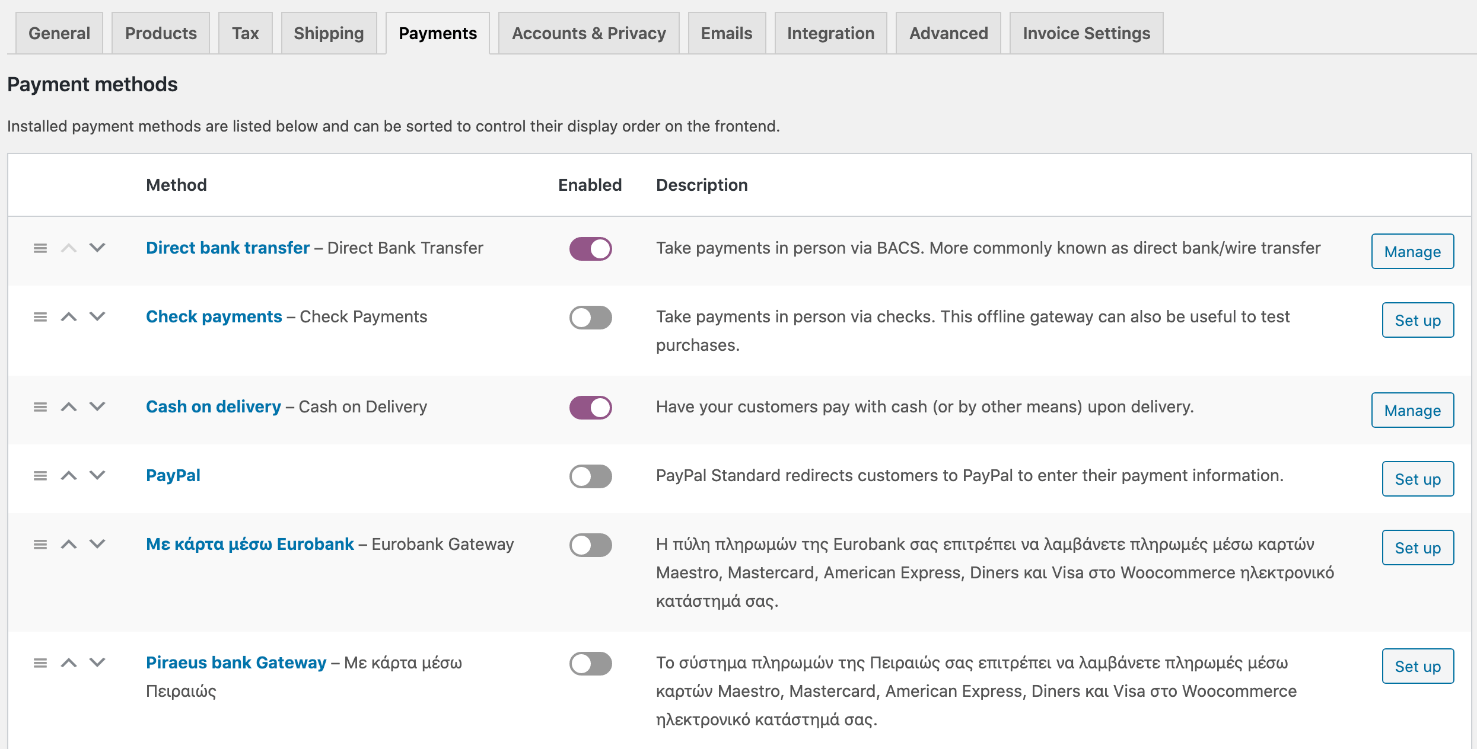This screenshot has width=1477, height=749.
Task: Go to the Advanced tab
Action: [x=948, y=33]
